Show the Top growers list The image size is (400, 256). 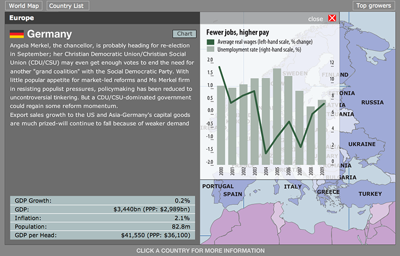tap(373, 6)
